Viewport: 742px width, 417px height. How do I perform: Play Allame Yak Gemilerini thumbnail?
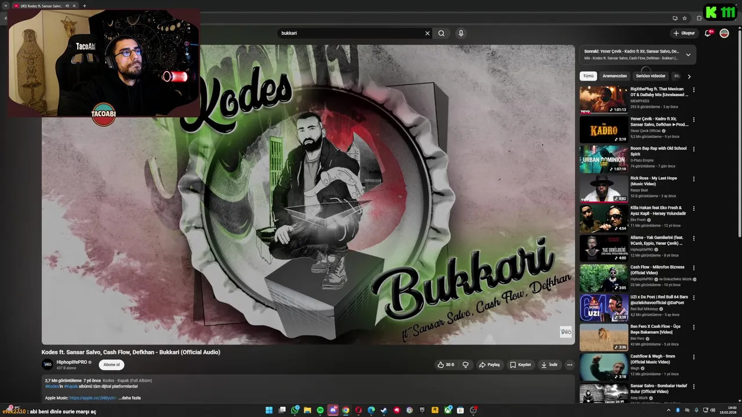pos(603,248)
